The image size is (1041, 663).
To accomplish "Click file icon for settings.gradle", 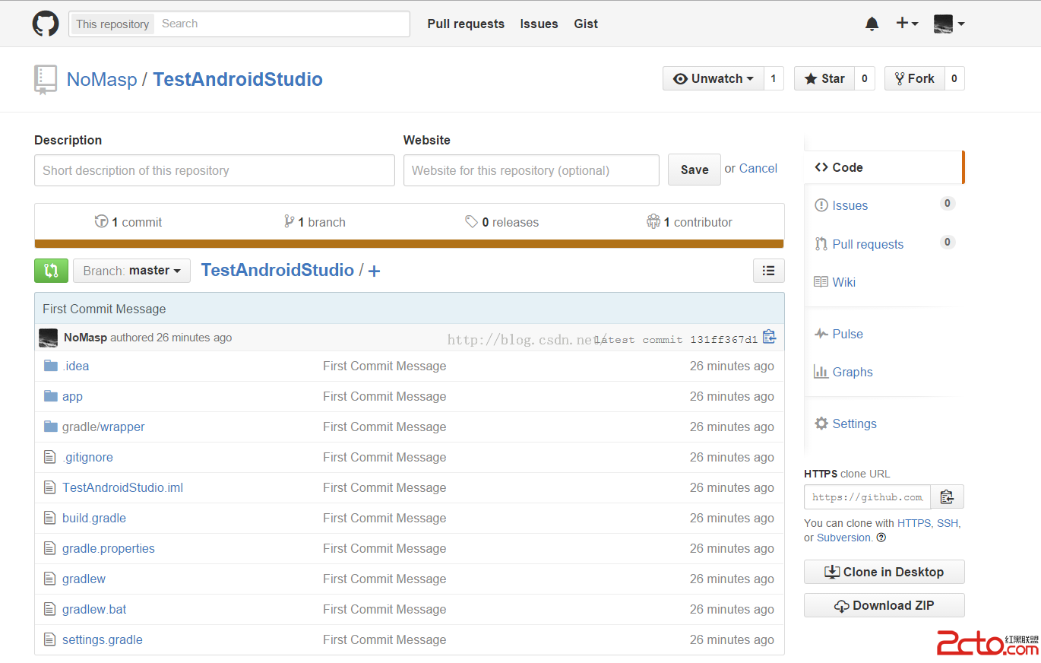I will [50, 639].
